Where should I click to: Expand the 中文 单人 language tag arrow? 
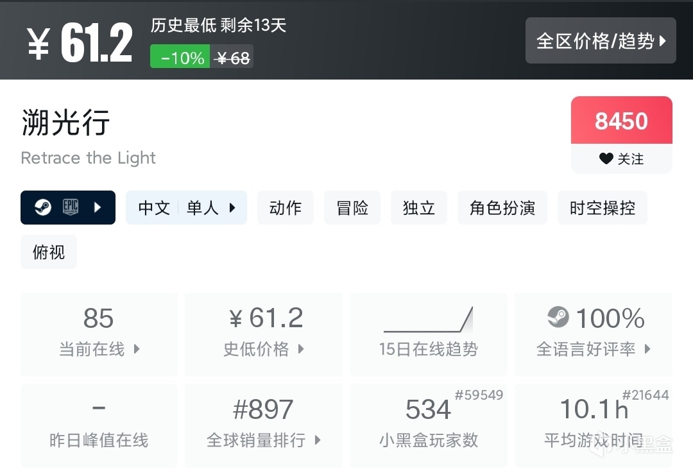click(x=232, y=207)
